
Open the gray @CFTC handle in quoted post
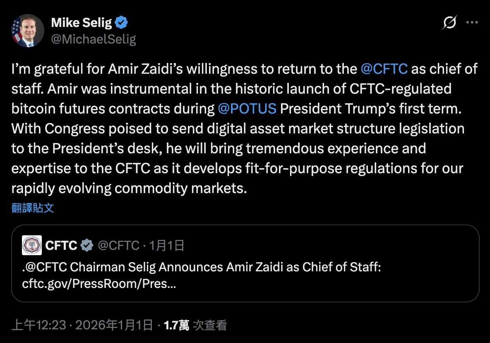pos(118,246)
